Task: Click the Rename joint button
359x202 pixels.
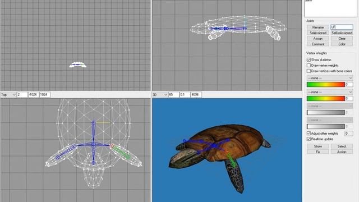Action: pos(318,27)
